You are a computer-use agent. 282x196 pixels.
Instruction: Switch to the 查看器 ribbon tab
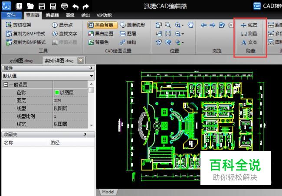(33, 15)
